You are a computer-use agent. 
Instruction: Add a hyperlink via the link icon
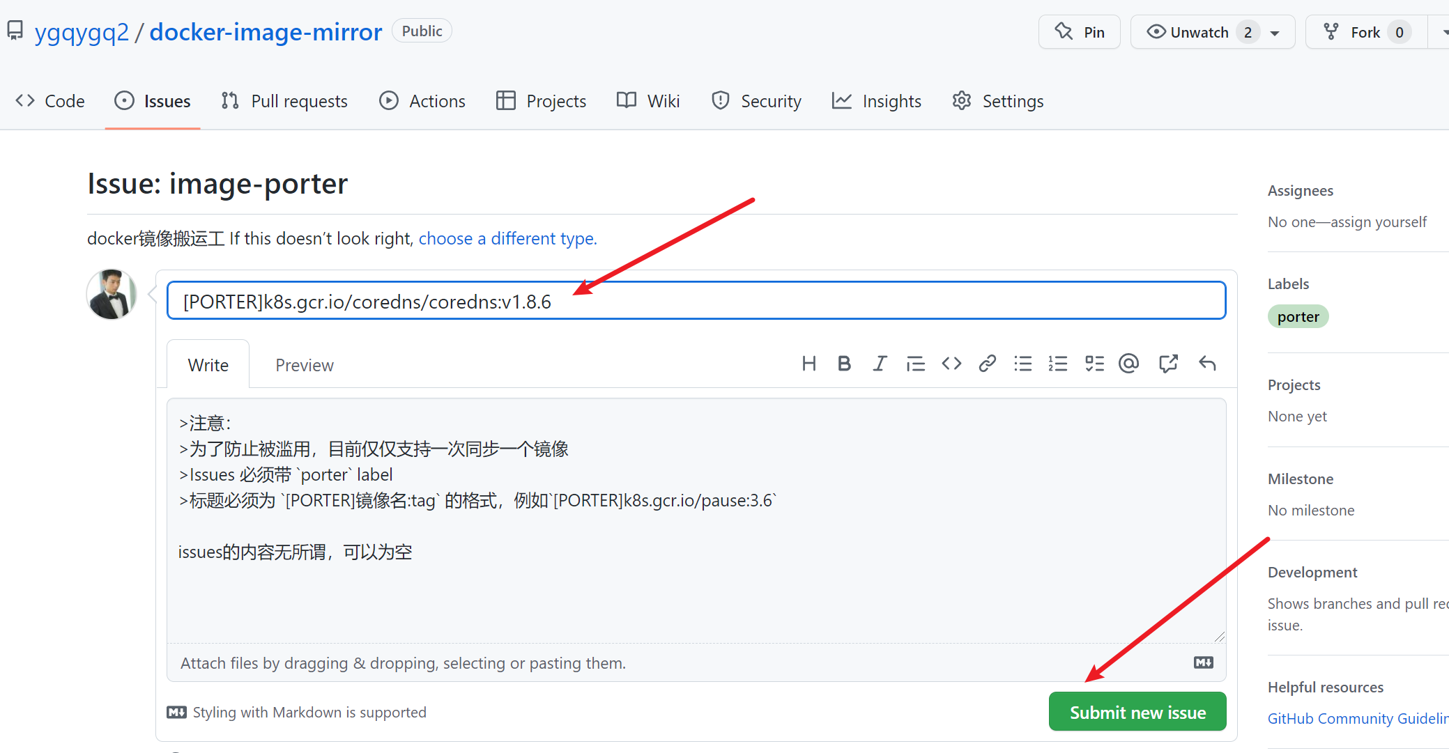pos(987,364)
